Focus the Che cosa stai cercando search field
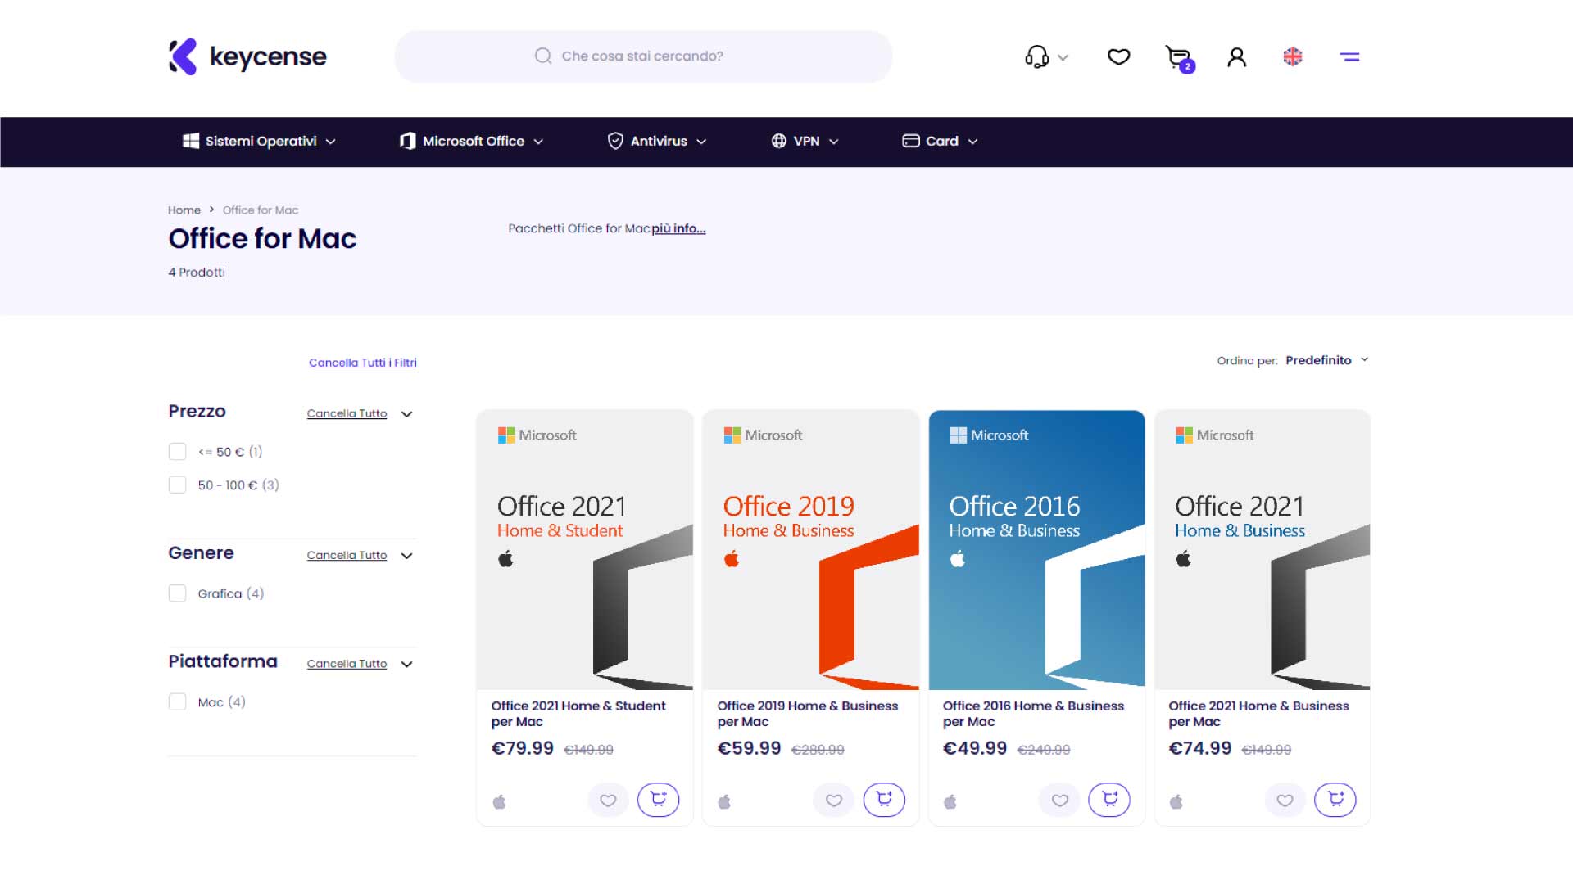Screen dimensions: 1573x884 pos(643,56)
